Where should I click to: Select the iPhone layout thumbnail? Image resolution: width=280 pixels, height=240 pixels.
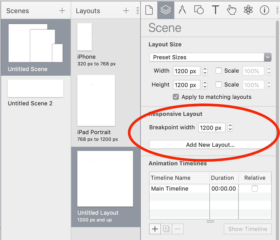click(x=85, y=37)
